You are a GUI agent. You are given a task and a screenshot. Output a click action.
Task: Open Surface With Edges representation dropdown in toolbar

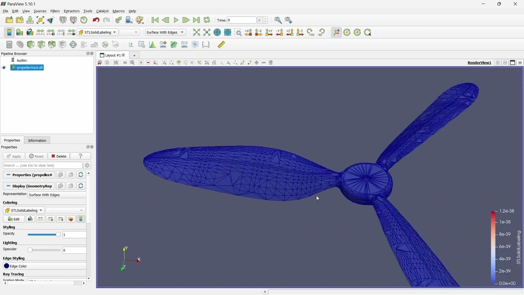click(165, 32)
